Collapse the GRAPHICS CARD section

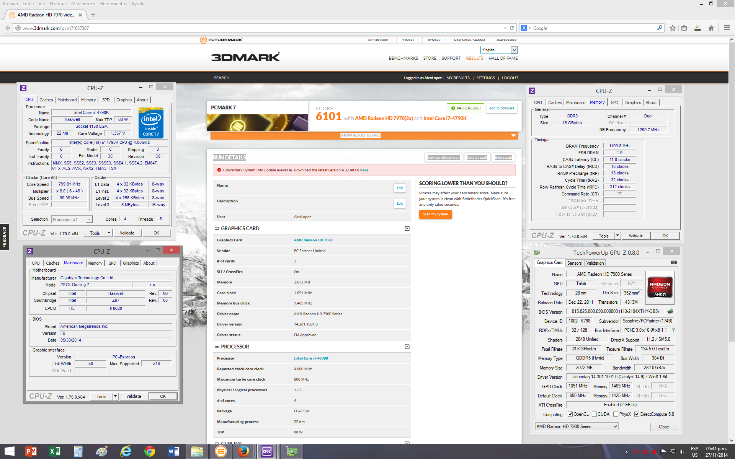click(x=407, y=228)
